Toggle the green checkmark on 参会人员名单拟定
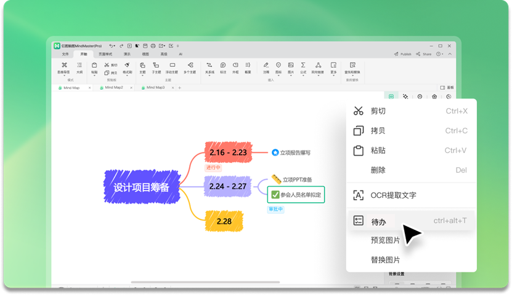 (x=275, y=195)
